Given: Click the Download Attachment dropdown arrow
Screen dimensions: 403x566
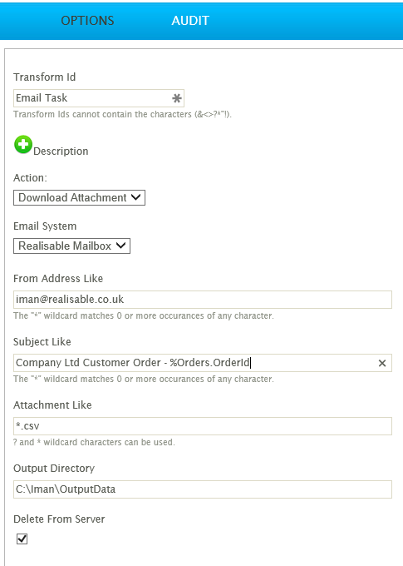Looking at the screenshot, I should (x=136, y=197).
